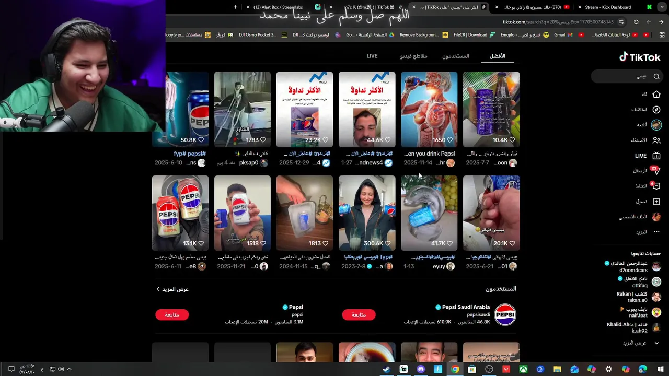Open the LIVE icon in sidebar

656,156
